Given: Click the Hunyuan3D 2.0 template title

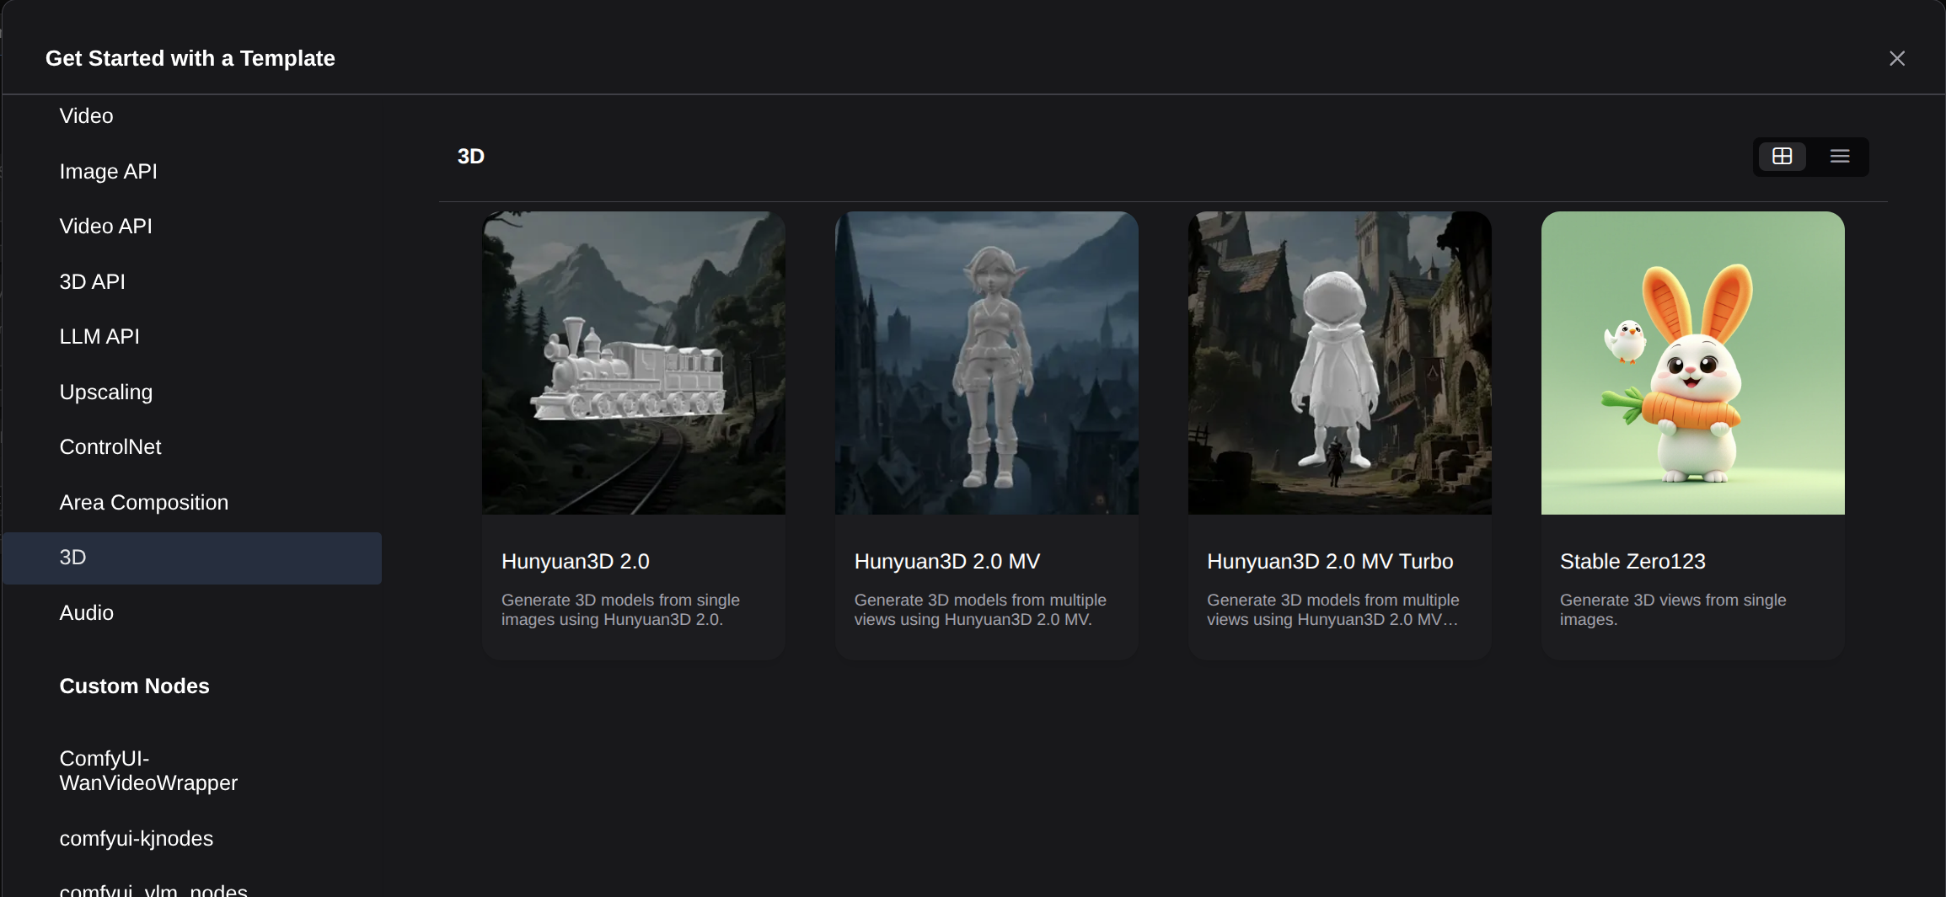Looking at the screenshot, I should 576,562.
